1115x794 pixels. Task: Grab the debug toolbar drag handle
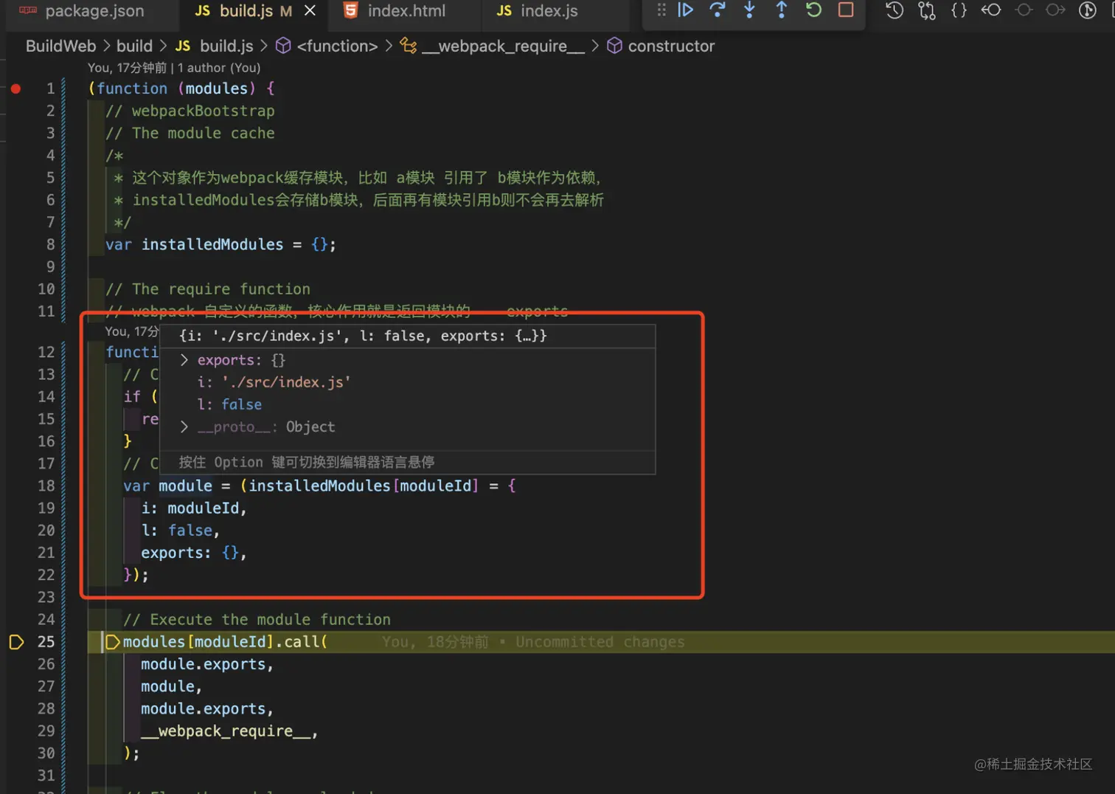(661, 10)
